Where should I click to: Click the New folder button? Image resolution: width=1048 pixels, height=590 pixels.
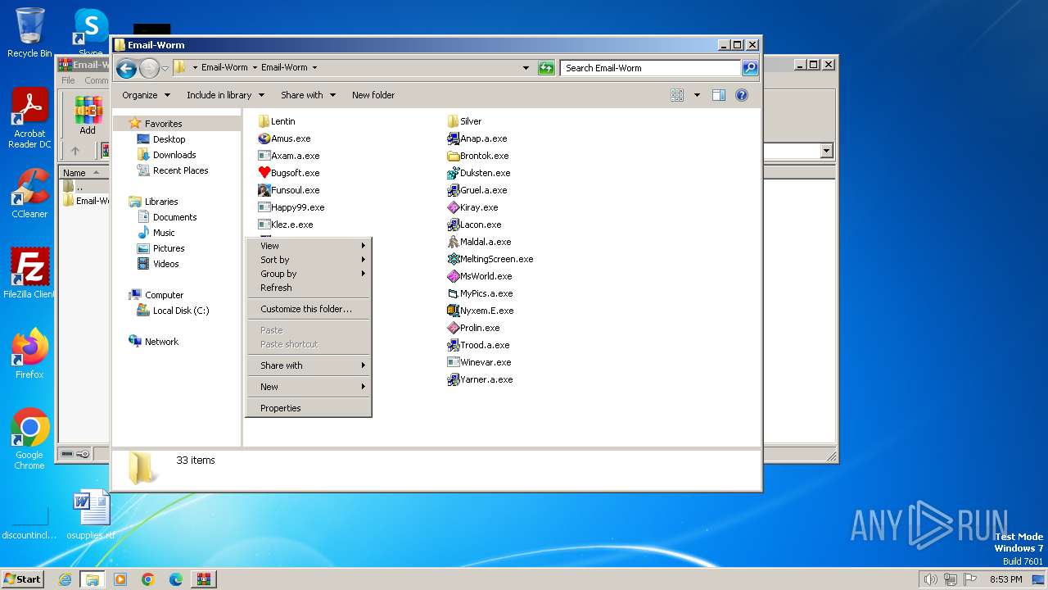click(373, 95)
